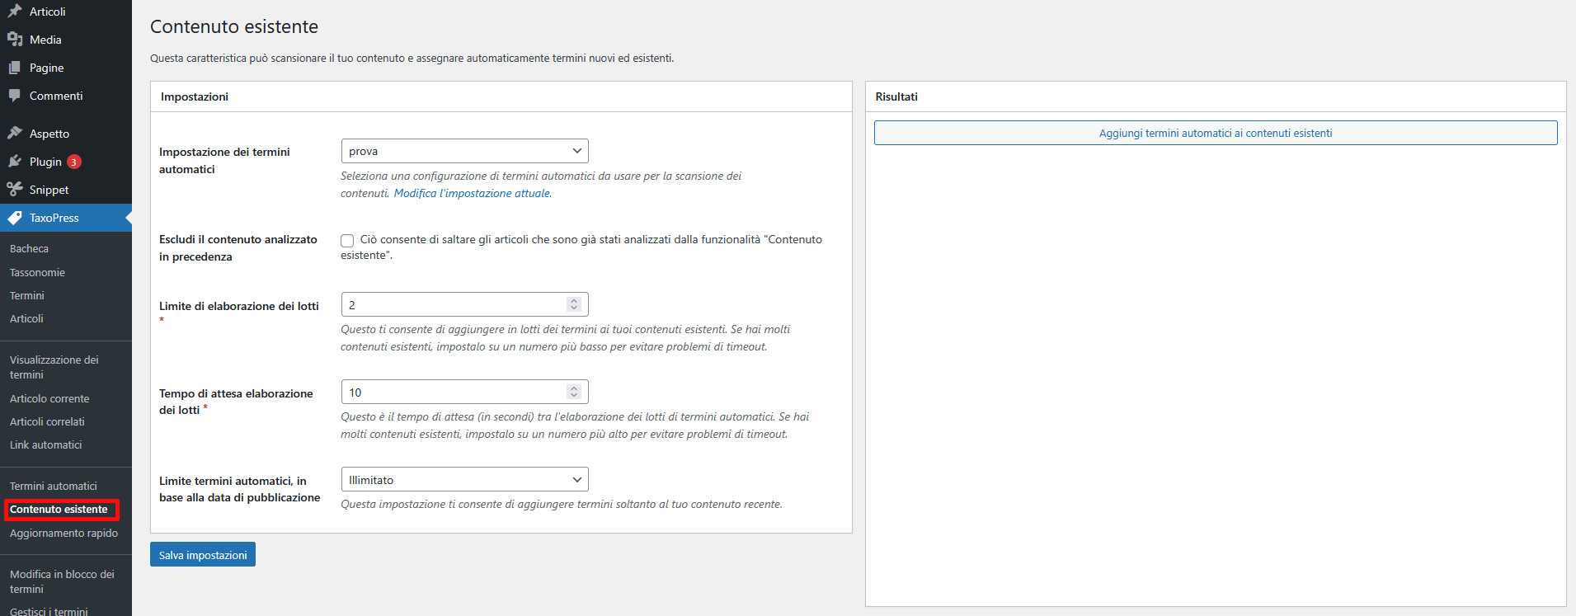Open Termini automatici submenu
Viewport: 1576px width, 616px height.
tap(54, 486)
